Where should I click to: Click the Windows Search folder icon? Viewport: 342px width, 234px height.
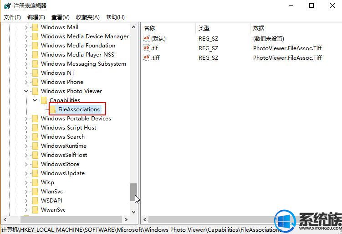(36, 137)
